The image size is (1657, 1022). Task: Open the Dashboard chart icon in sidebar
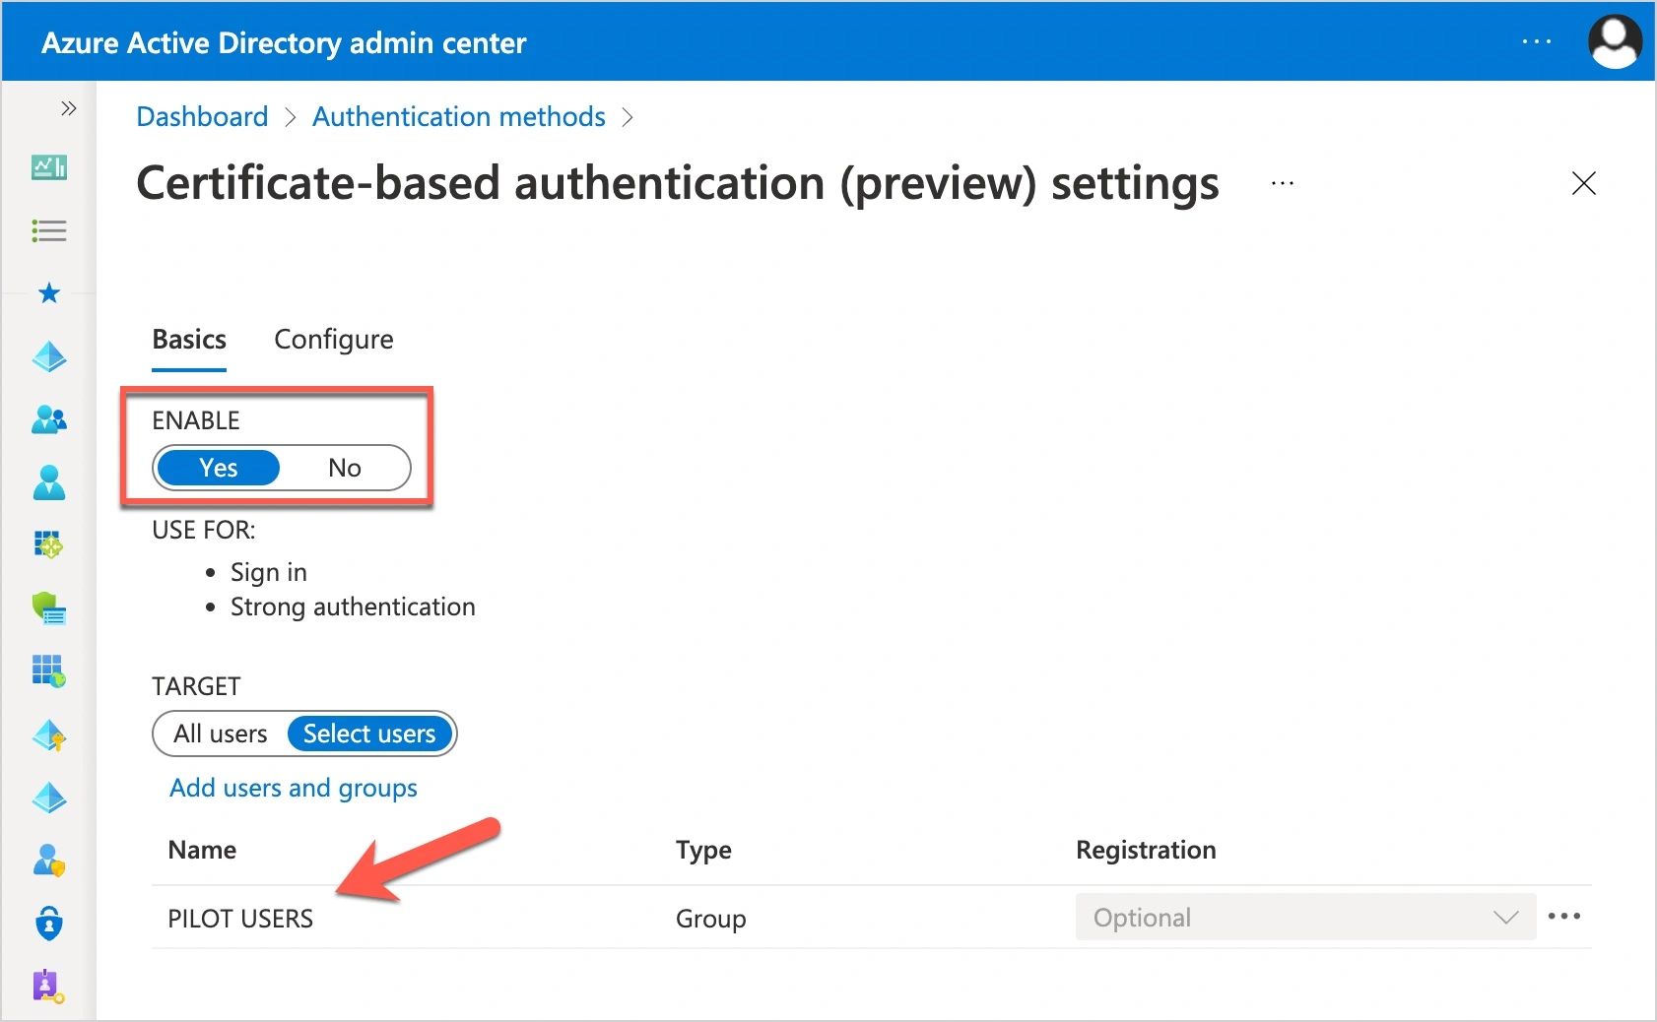(48, 167)
